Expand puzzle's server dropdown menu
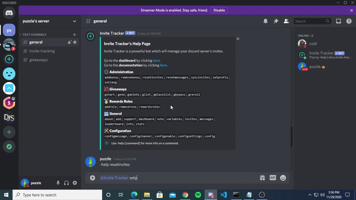Viewport: 356px width, 200px height. click(74, 21)
